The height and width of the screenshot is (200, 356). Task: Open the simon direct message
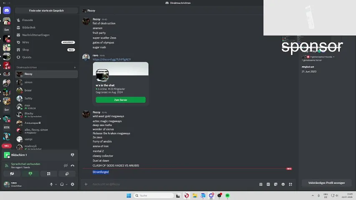[46, 82]
